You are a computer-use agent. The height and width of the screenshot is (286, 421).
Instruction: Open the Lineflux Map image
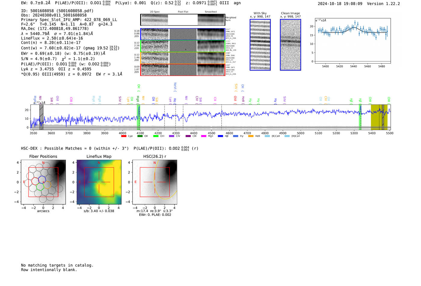click(x=99, y=182)
